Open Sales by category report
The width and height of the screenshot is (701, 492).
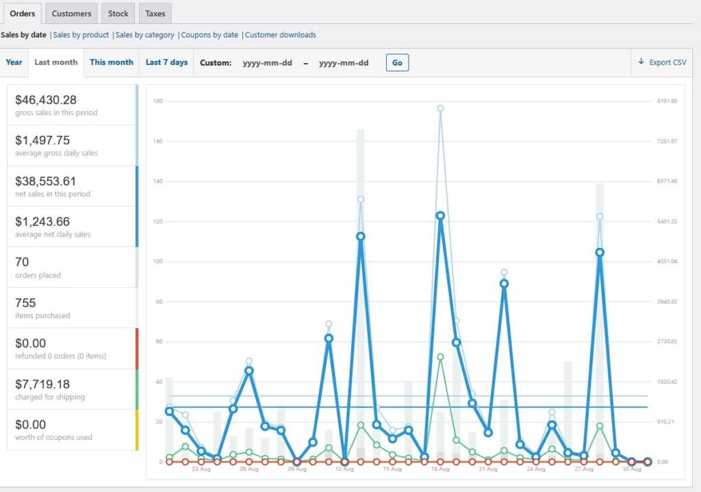pos(144,35)
